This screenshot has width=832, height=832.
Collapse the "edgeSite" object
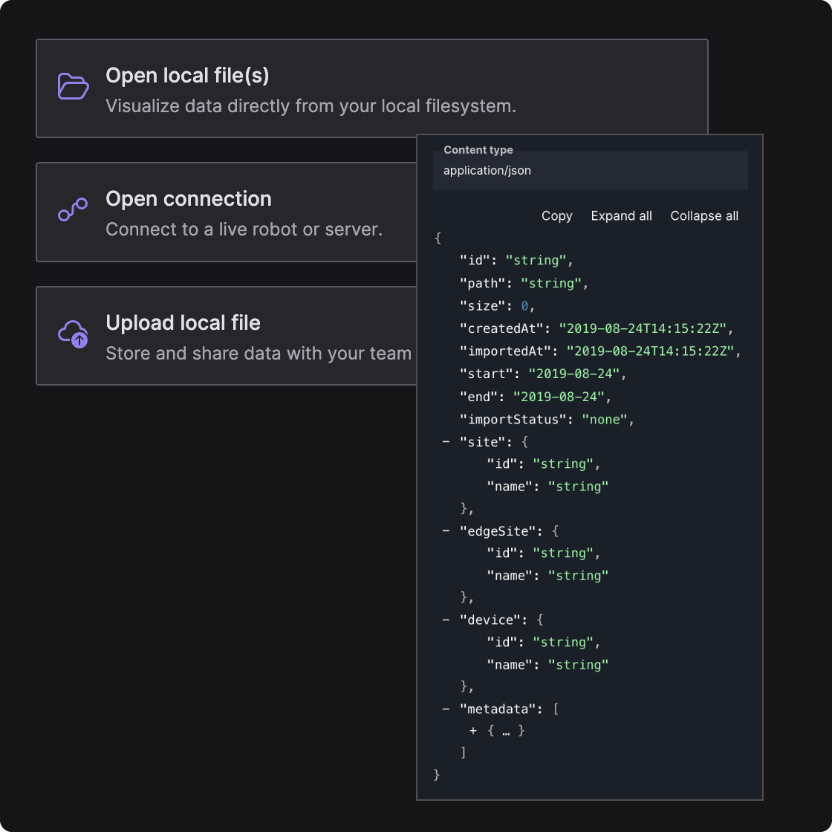[x=446, y=531]
